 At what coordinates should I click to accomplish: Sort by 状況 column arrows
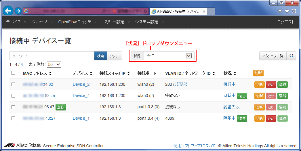click(235, 73)
